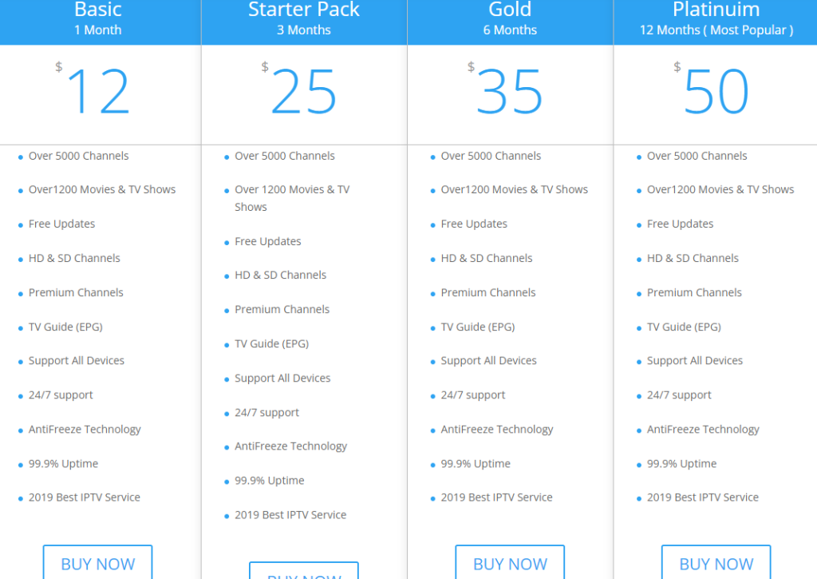
Task: Click "Over 5000 Channels" in the Basic column
Action: [x=78, y=156]
